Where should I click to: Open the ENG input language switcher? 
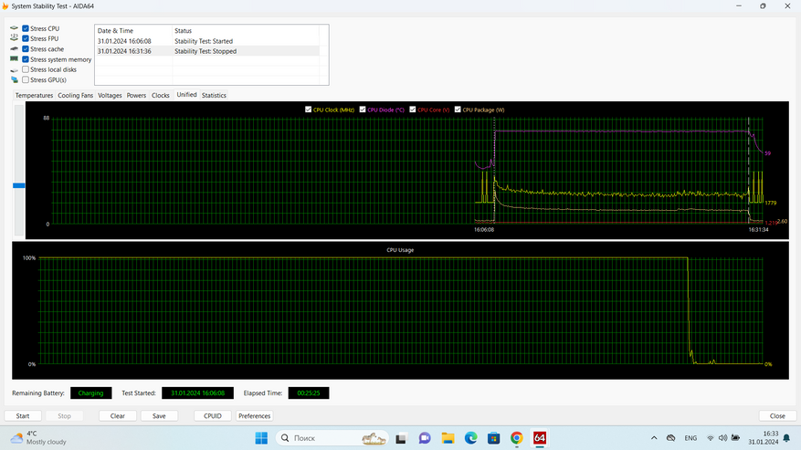click(x=690, y=438)
